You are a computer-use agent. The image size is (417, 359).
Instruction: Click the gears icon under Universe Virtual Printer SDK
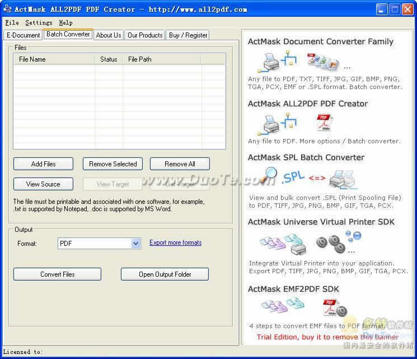330,243
